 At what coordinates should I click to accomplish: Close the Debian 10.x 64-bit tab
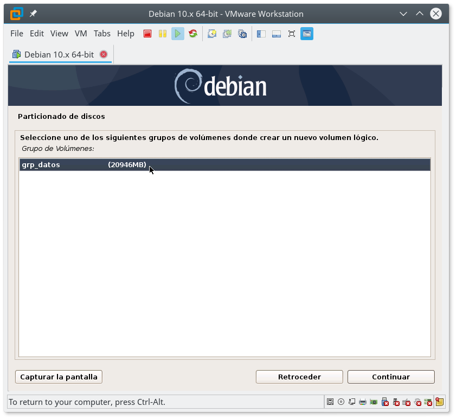[x=104, y=54]
